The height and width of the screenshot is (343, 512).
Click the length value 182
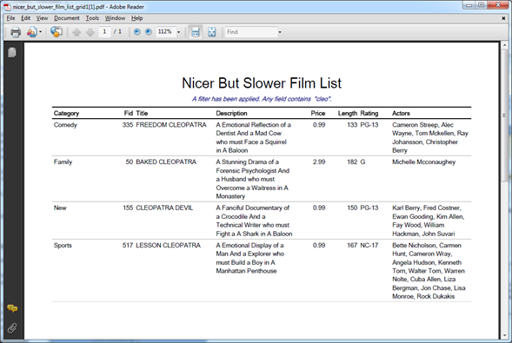(352, 162)
